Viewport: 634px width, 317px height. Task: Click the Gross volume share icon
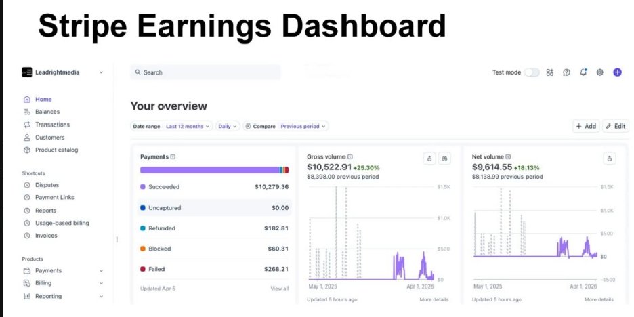429,158
